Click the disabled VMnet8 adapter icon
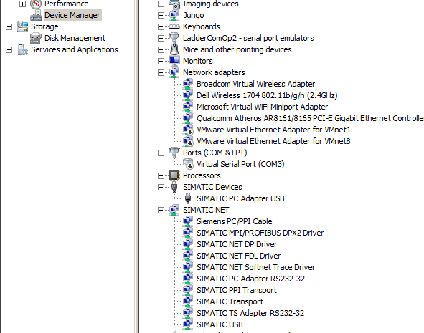 [x=188, y=141]
